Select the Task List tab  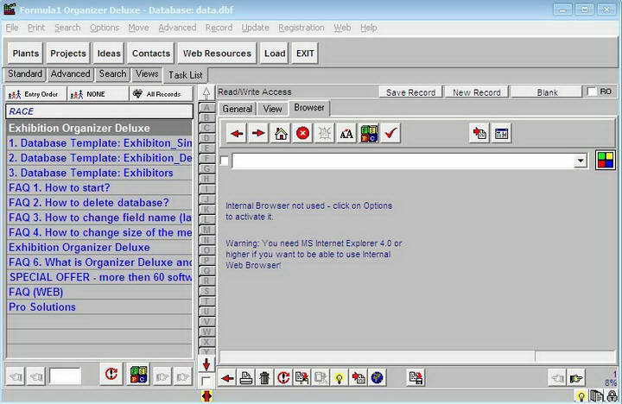point(185,75)
